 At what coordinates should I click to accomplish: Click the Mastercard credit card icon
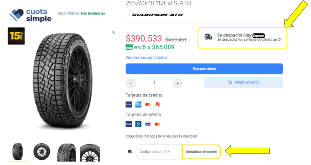point(148,104)
